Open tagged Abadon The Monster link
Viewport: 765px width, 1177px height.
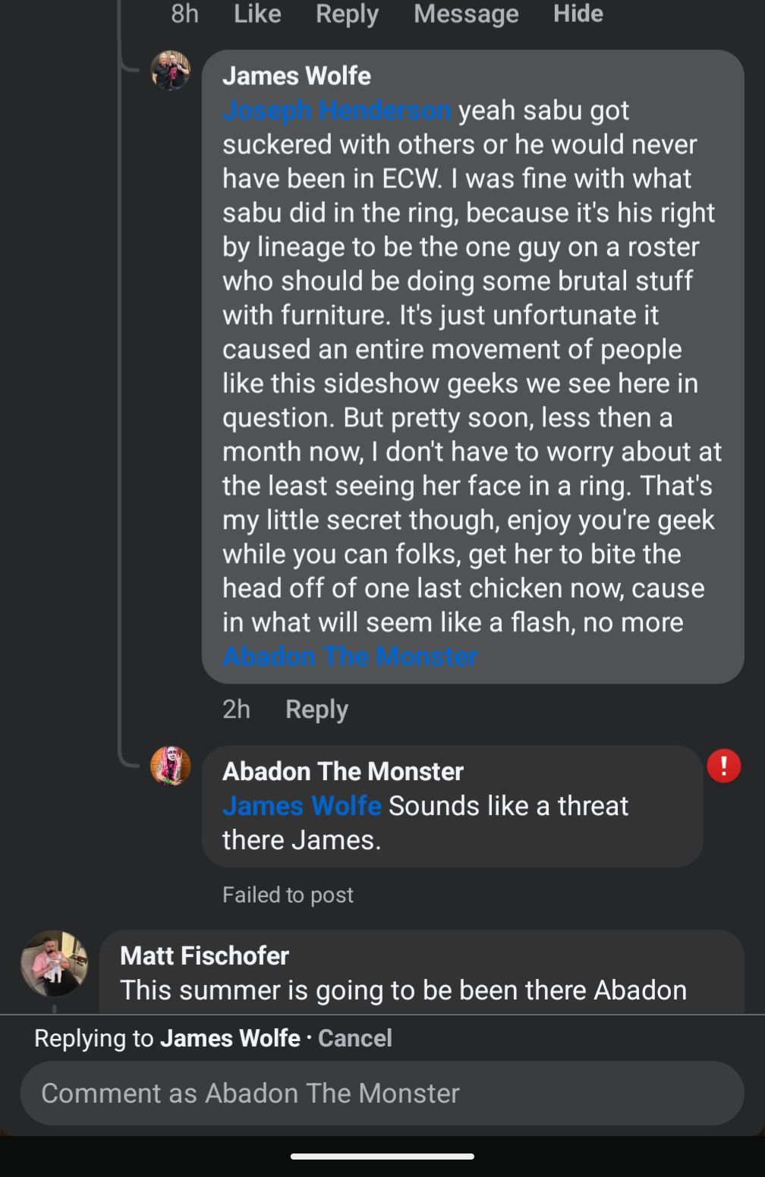pyautogui.click(x=350, y=656)
